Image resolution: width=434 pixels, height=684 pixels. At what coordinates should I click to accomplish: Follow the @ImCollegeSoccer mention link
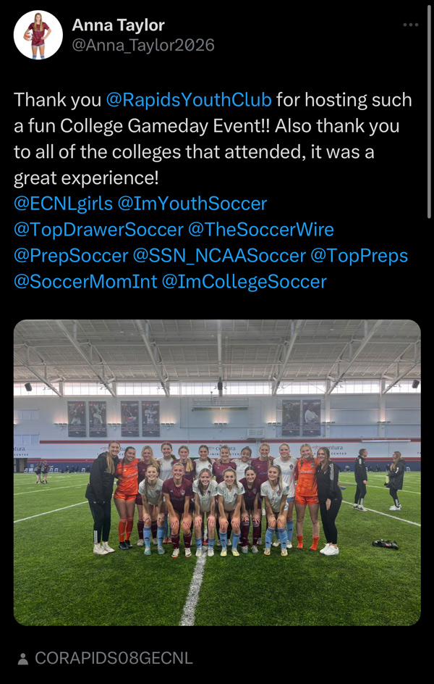244,281
